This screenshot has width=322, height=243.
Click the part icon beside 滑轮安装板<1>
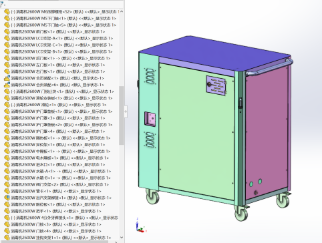[x=7, y=98]
